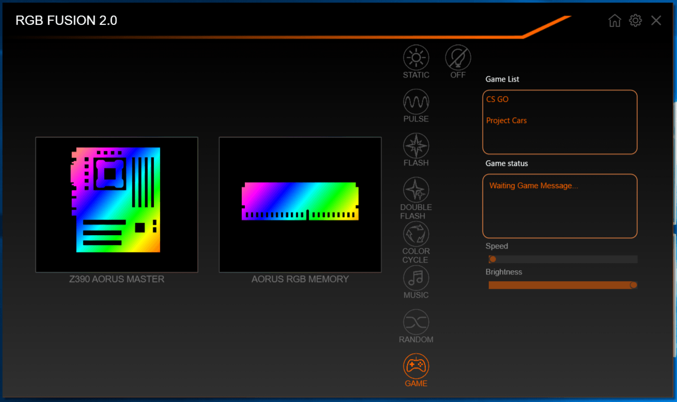Click the Z390 AORUS MASTER label
Screen dimensions: 677x402
[x=117, y=279]
